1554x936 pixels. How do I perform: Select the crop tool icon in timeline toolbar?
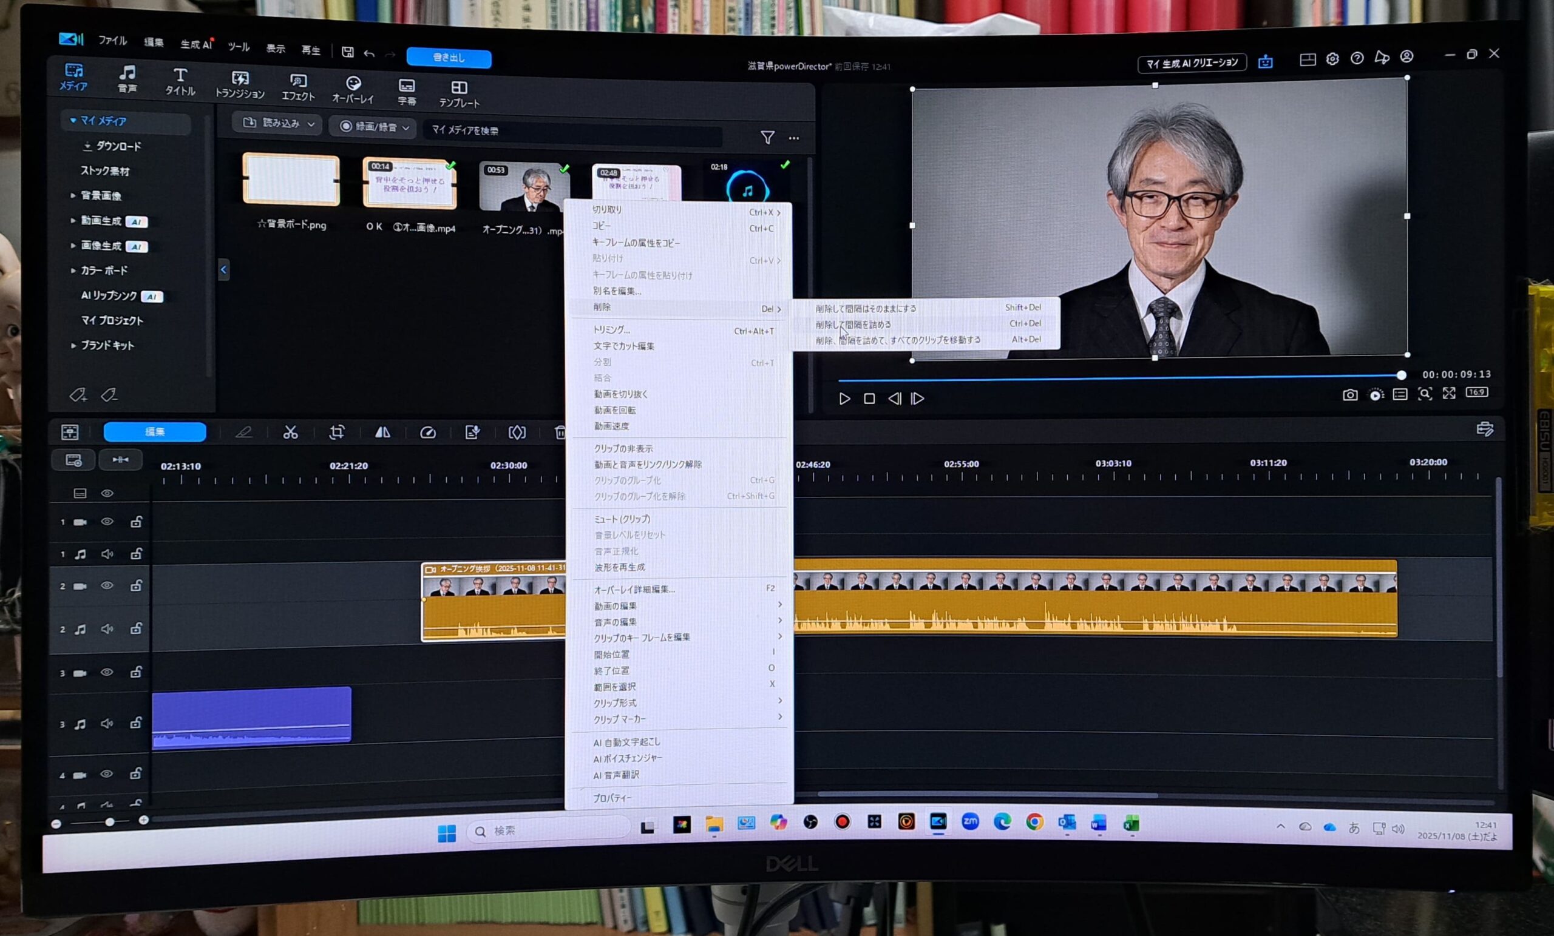click(x=337, y=433)
